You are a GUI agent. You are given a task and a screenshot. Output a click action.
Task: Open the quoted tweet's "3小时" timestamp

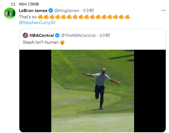click(105, 35)
